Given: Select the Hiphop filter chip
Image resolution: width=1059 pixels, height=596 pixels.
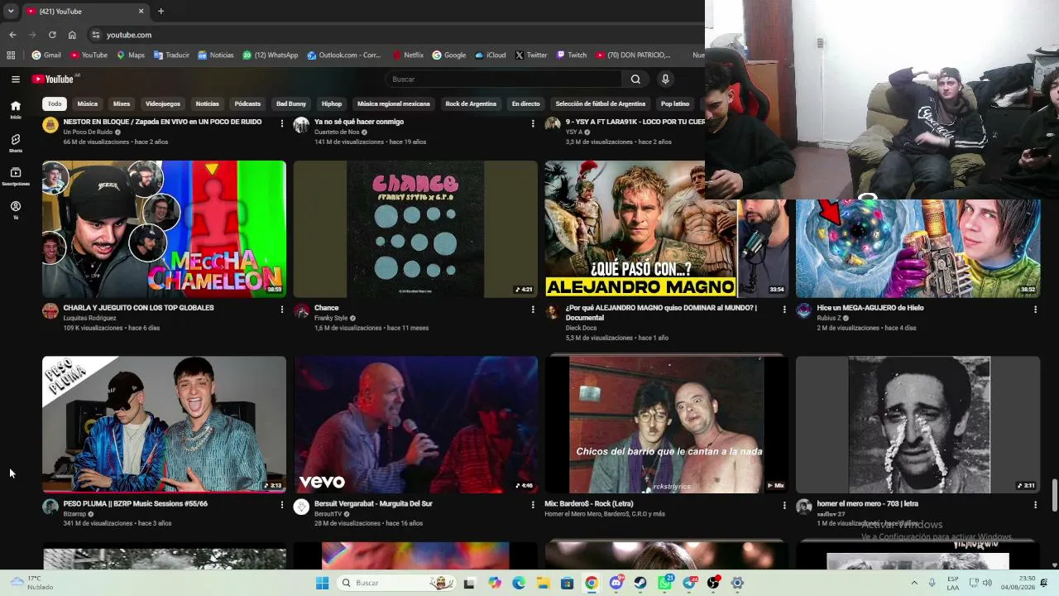Looking at the screenshot, I should (x=332, y=104).
